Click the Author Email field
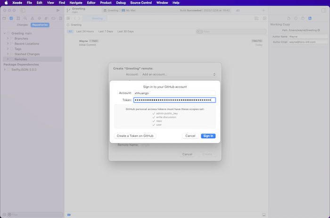 coord(308,42)
